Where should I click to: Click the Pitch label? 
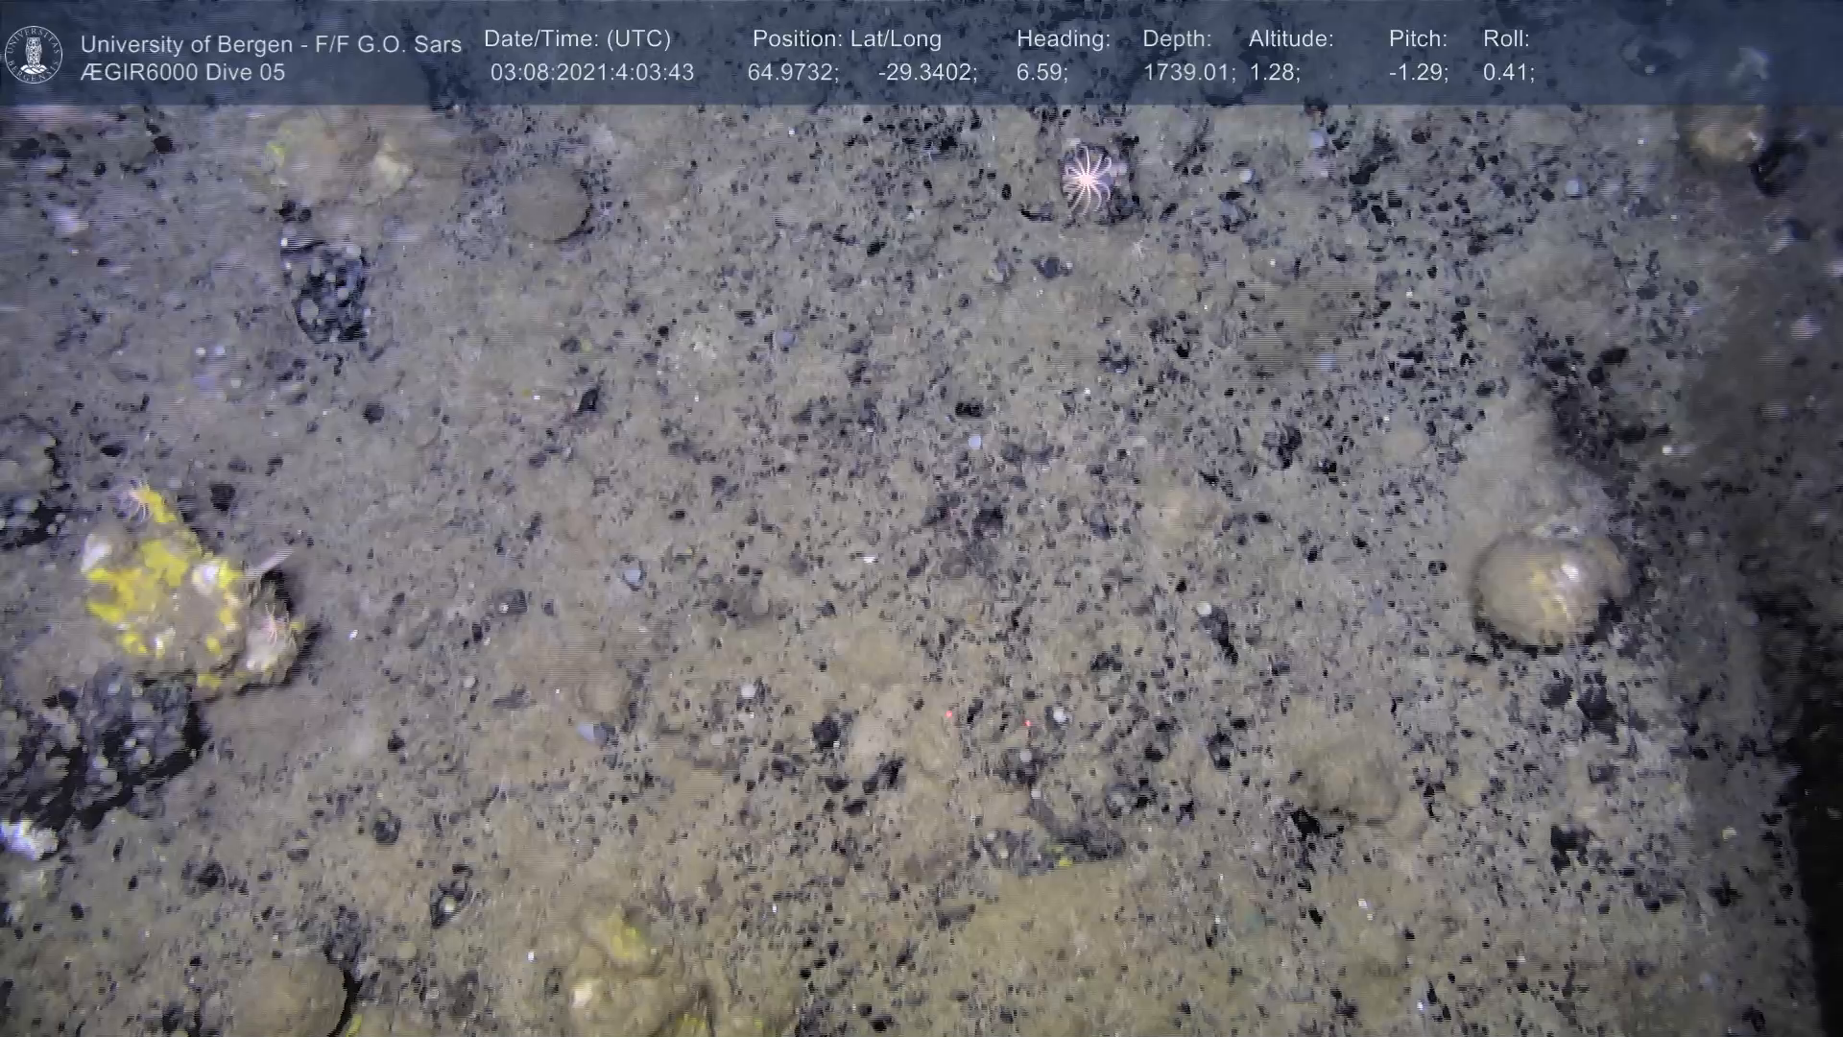click(1418, 39)
